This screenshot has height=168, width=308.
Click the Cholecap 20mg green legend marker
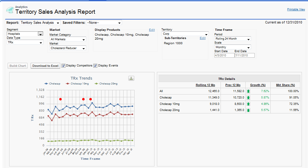tap(96, 84)
